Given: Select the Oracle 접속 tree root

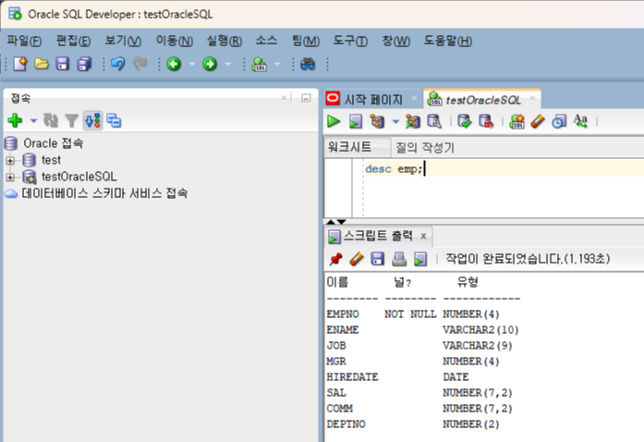Looking at the screenshot, I should coord(53,143).
